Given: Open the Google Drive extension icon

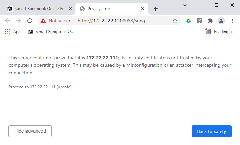Looking at the screenshot, I should pyautogui.click(x=189, y=21).
